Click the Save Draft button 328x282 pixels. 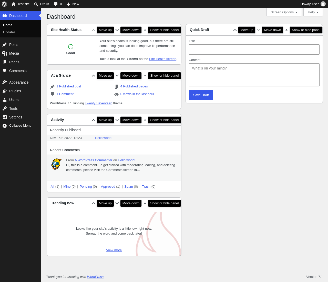201,95
